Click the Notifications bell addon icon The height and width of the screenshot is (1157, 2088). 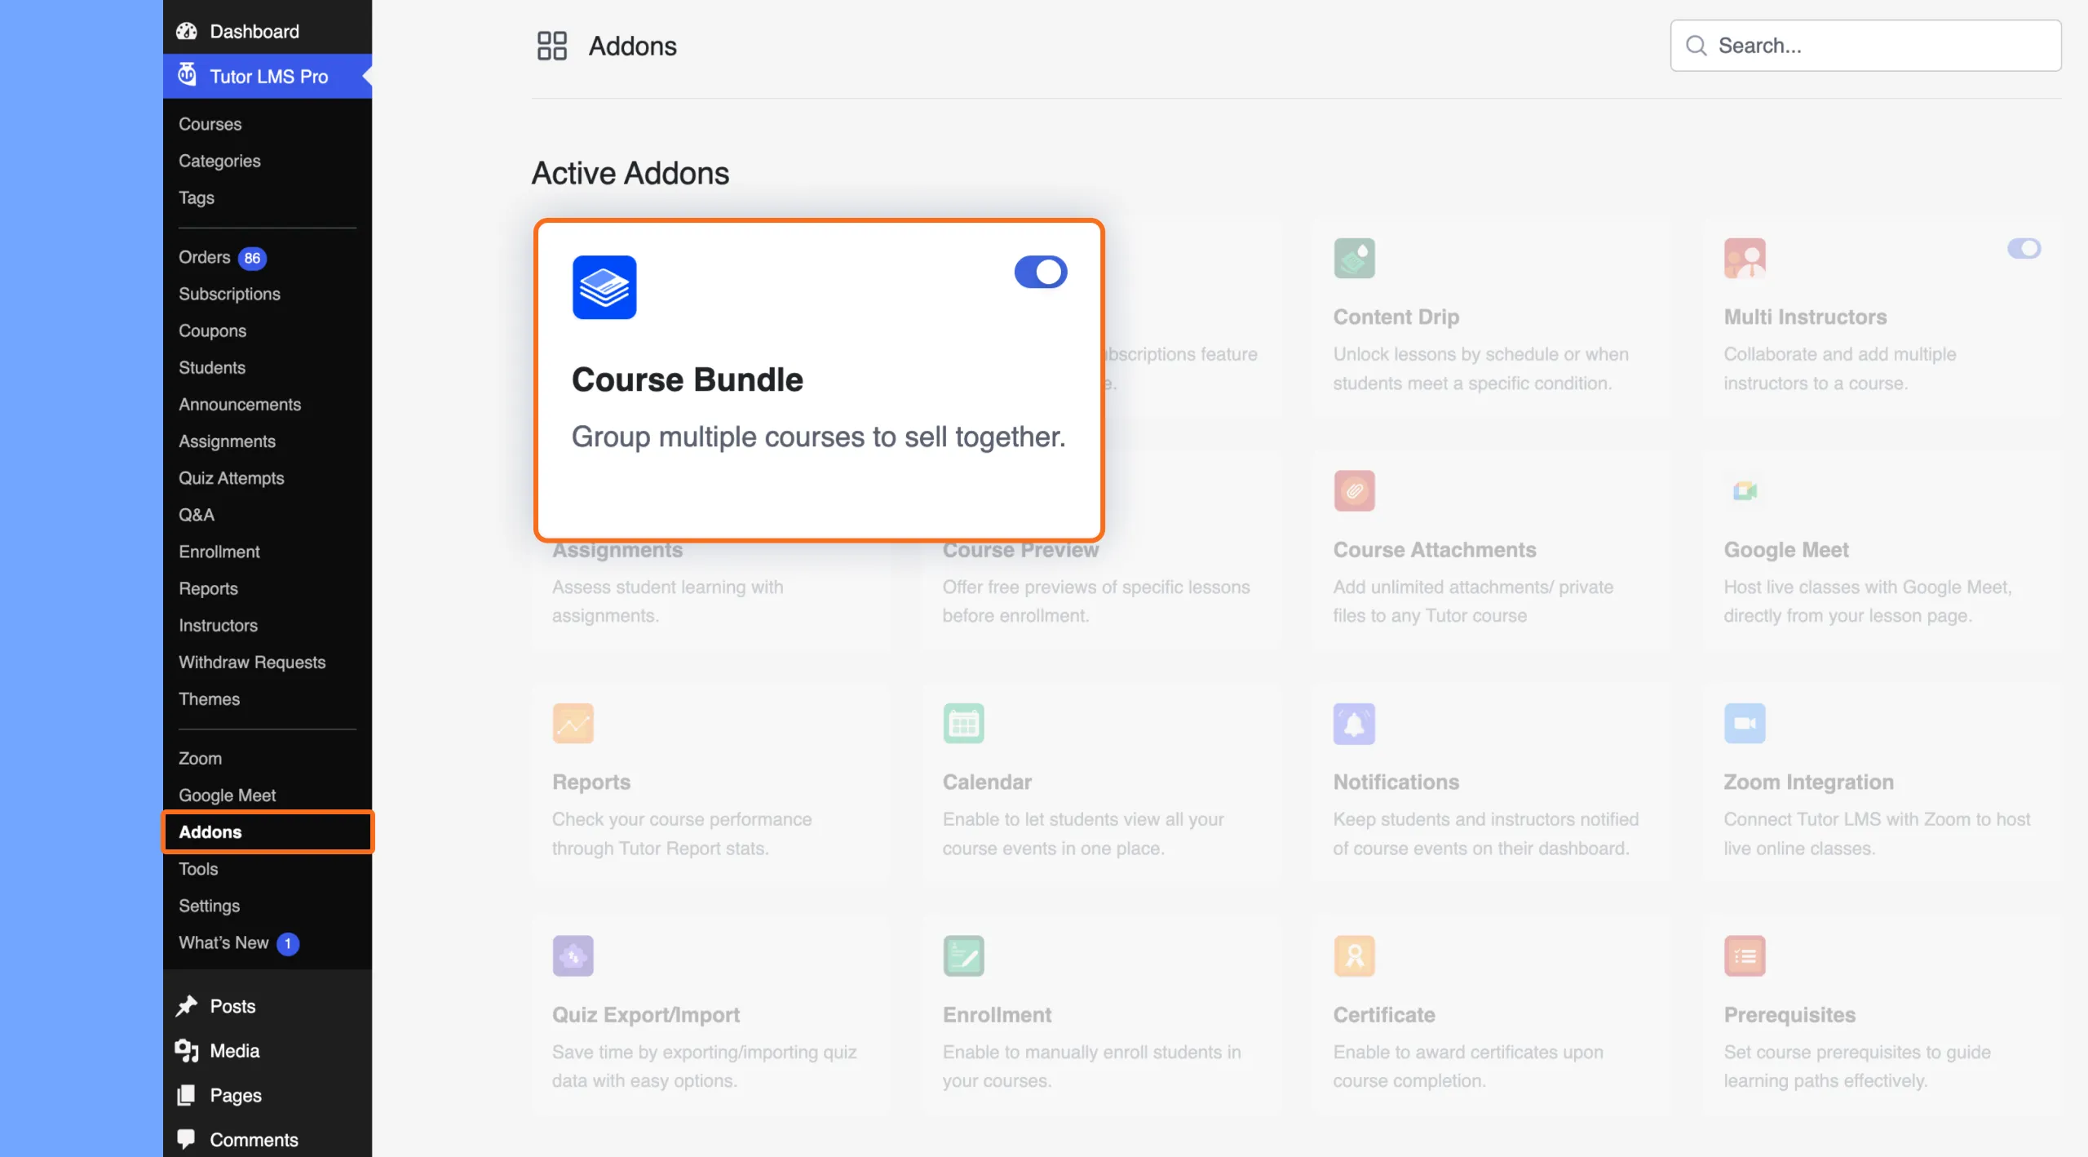pyautogui.click(x=1354, y=723)
